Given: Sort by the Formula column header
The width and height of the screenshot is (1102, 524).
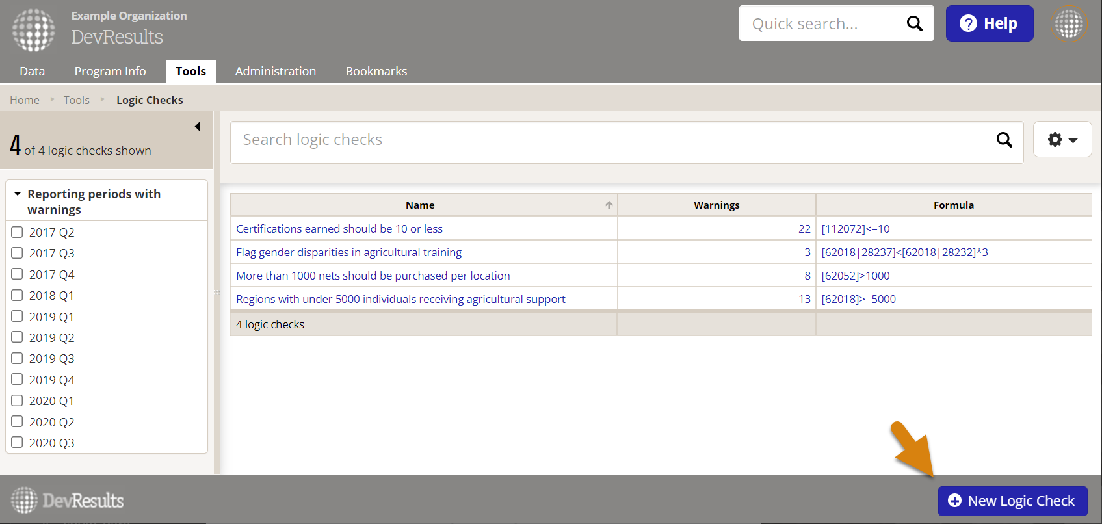Looking at the screenshot, I should point(954,205).
